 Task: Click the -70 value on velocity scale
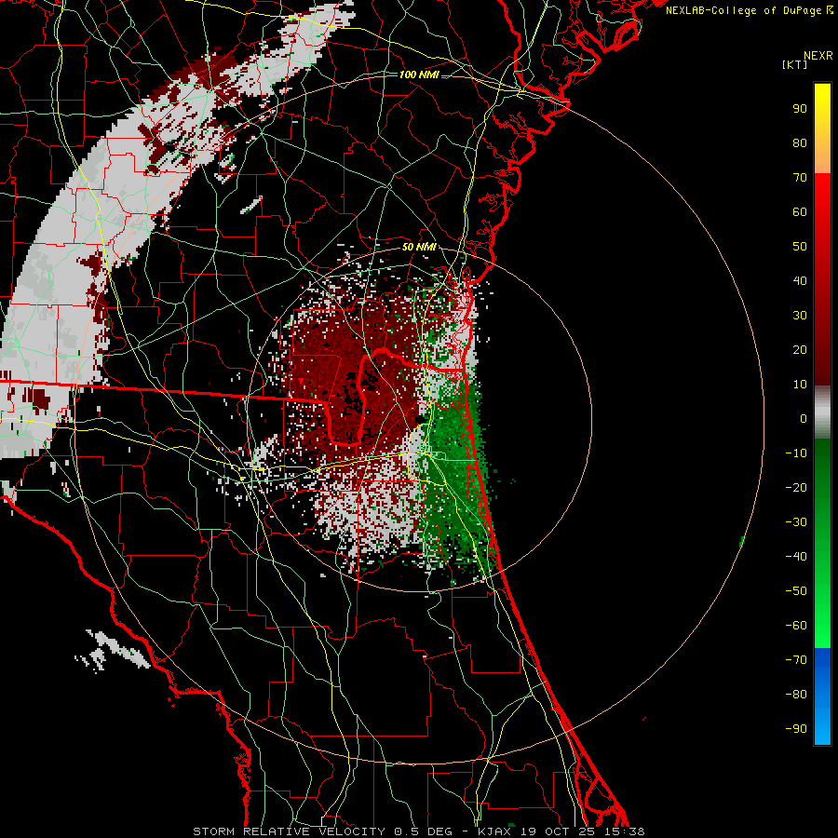pyautogui.click(x=796, y=660)
